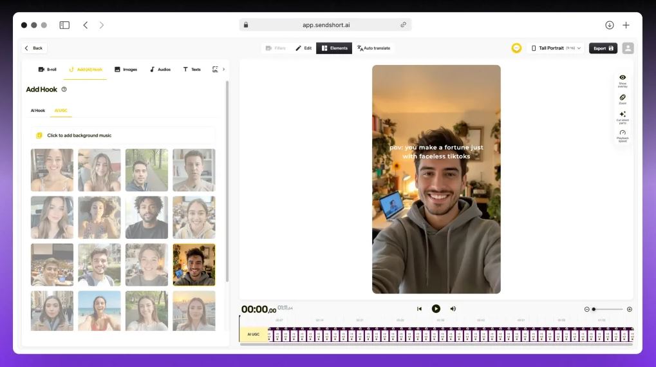The width and height of the screenshot is (656, 367).
Task: Skip to start of video
Action: click(419, 309)
